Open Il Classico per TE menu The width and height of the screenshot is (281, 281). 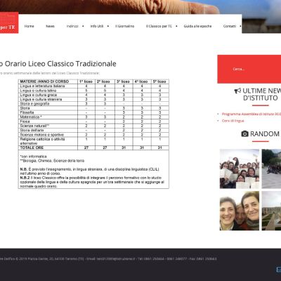click(159, 26)
